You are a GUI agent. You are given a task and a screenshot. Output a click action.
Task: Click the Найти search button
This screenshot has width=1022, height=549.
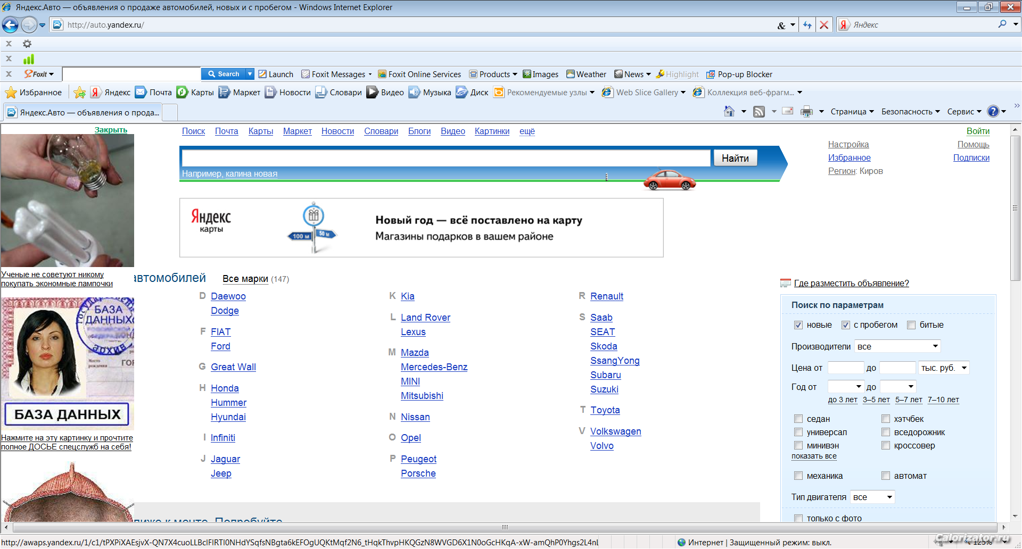735,158
